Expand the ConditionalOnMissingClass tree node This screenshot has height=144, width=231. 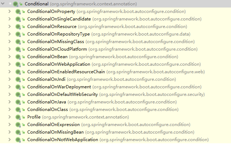tap(9, 42)
